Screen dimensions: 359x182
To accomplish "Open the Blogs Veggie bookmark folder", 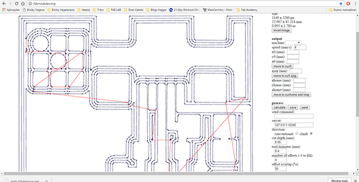I will pyautogui.click(x=156, y=10).
